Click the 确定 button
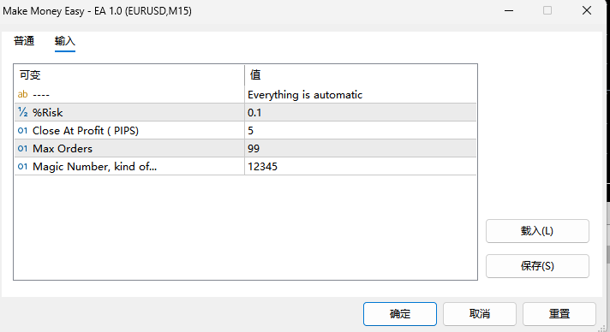The image size is (610, 332). click(x=400, y=314)
